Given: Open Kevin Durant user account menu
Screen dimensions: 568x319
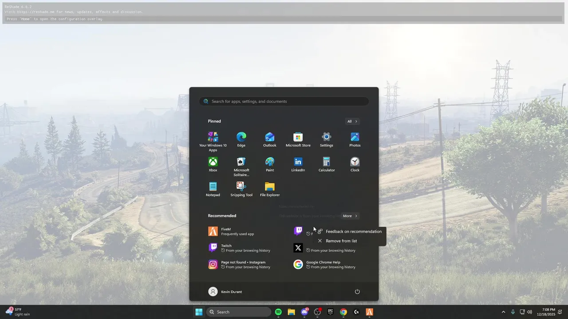Looking at the screenshot, I should pyautogui.click(x=225, y=292).
